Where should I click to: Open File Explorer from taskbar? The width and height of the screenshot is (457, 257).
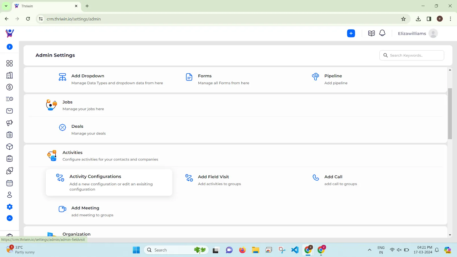pos(255,250)
